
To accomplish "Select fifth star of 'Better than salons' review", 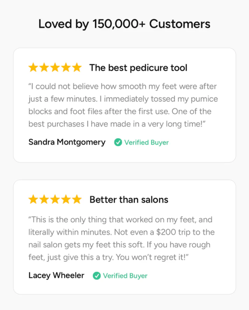I will pos(77,200).
